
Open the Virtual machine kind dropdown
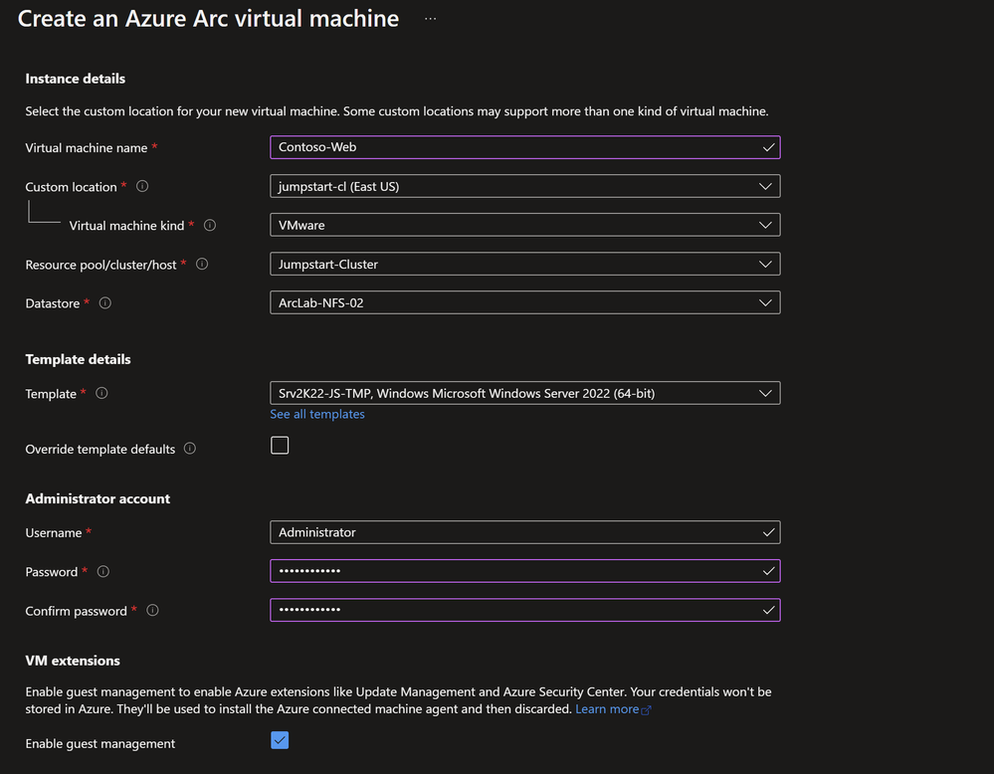[525, 225]
